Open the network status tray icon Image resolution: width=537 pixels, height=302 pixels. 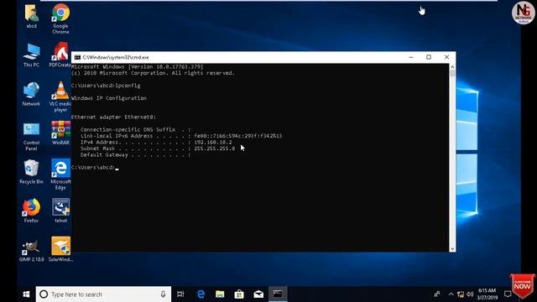[461, 294]
